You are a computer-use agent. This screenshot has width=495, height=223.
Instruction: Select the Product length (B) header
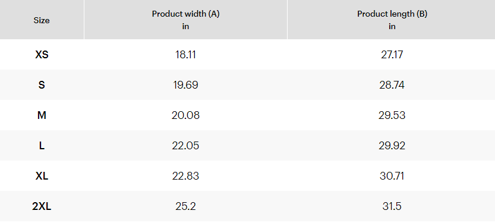click(392, 20)
